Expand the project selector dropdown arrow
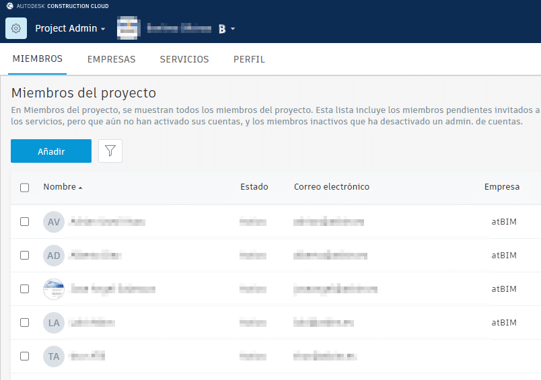The image size is (541, 380). (233, 29)
